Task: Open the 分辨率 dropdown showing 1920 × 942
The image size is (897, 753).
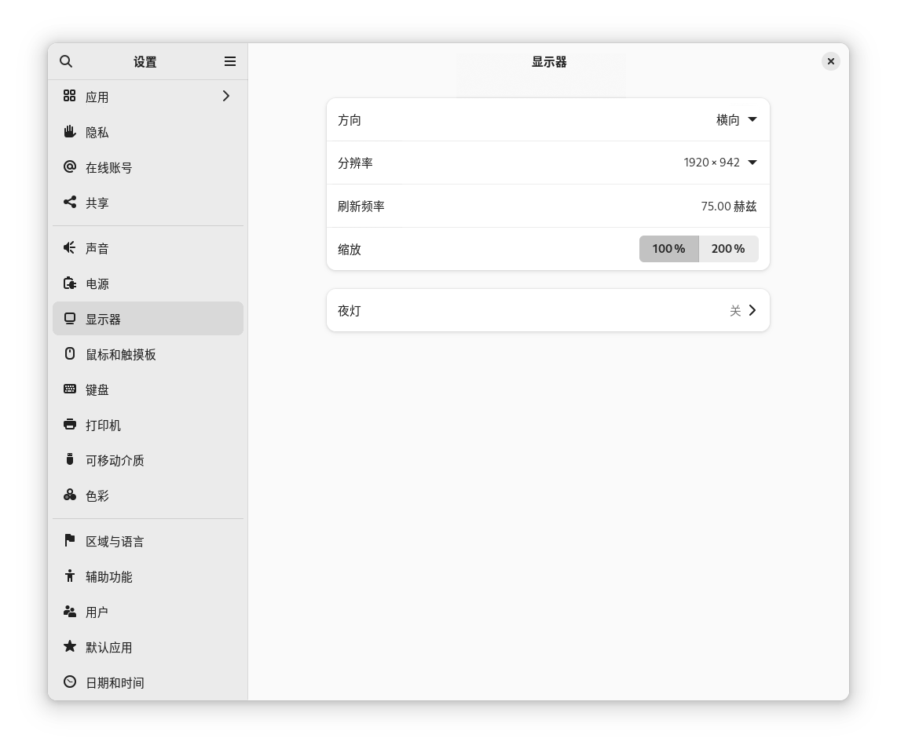Action: tap(721, 163)
